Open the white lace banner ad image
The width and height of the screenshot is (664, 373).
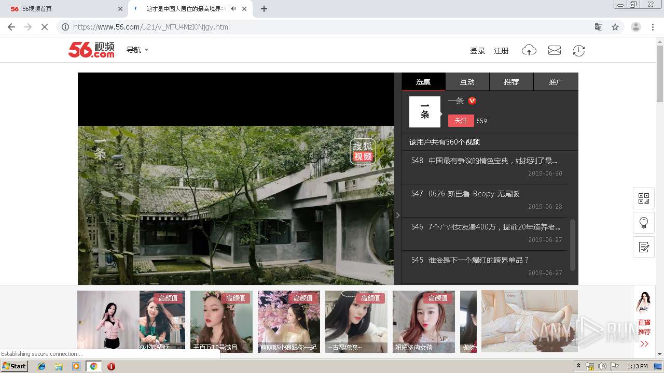(530, 322)
